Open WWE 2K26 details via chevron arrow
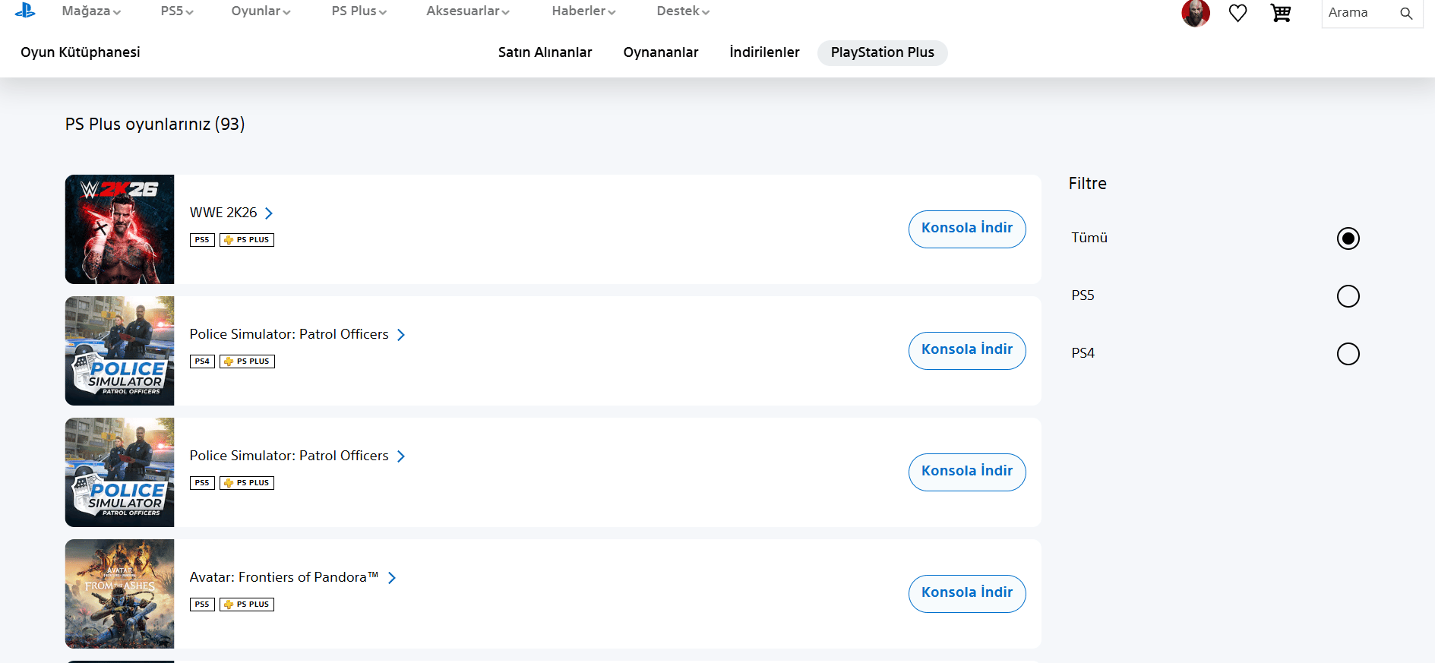 (269, 213)
